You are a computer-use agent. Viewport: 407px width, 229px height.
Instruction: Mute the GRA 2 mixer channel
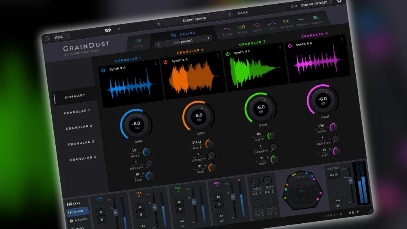140,207
